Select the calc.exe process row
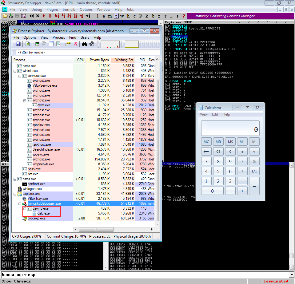The image size is (295, 284). coord(83,213)
